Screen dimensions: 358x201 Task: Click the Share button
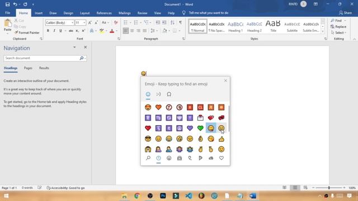pyautogui.click(x=346, y=13)
